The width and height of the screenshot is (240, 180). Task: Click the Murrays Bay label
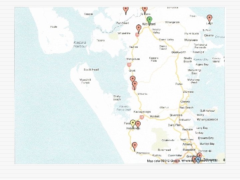(x=207, y=144)
